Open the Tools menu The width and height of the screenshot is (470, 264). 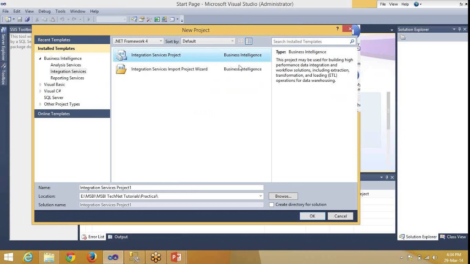click(60, 11)
